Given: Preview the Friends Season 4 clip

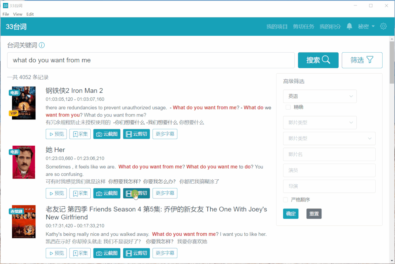Looking at the screenshot, I should [x=56, y=253].
